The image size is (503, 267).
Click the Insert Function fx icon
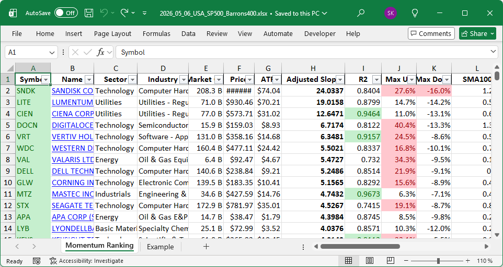[x=100, y=53]
